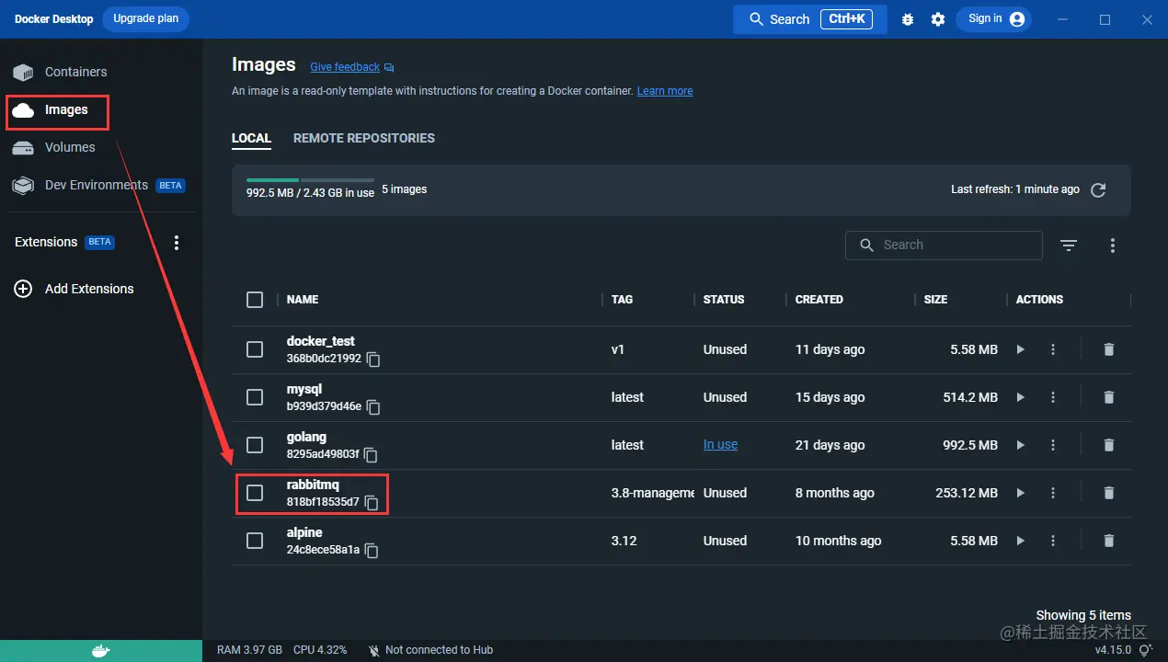This screenshot has width=1168, height=662.
Task: Open more actions for docker_test
Action: coord(1053,349)
